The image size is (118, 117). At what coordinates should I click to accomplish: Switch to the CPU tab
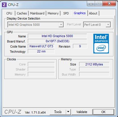point(9,13)
